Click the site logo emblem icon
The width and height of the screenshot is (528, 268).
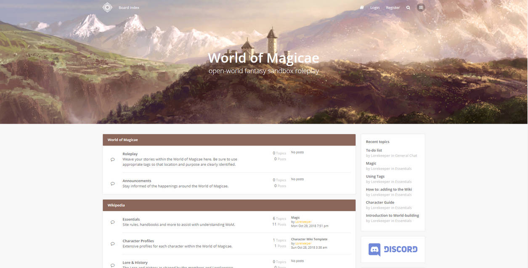[x=107, y=7]
